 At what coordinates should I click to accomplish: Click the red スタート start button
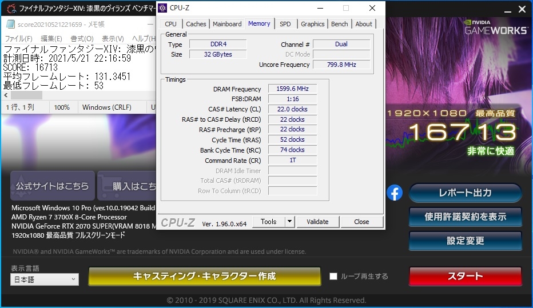pos(465,276)
